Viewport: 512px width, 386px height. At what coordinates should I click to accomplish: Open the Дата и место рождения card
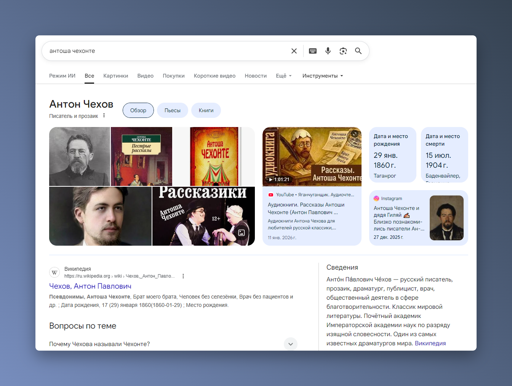point(393,155)
